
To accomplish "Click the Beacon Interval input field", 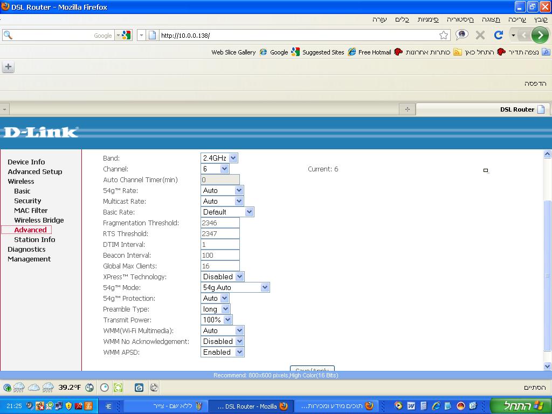I will click(220, 255).
